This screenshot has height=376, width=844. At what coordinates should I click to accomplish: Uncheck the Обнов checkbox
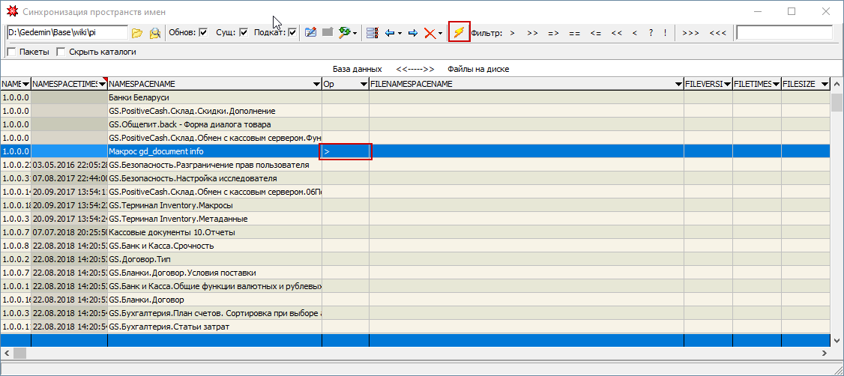203,33
